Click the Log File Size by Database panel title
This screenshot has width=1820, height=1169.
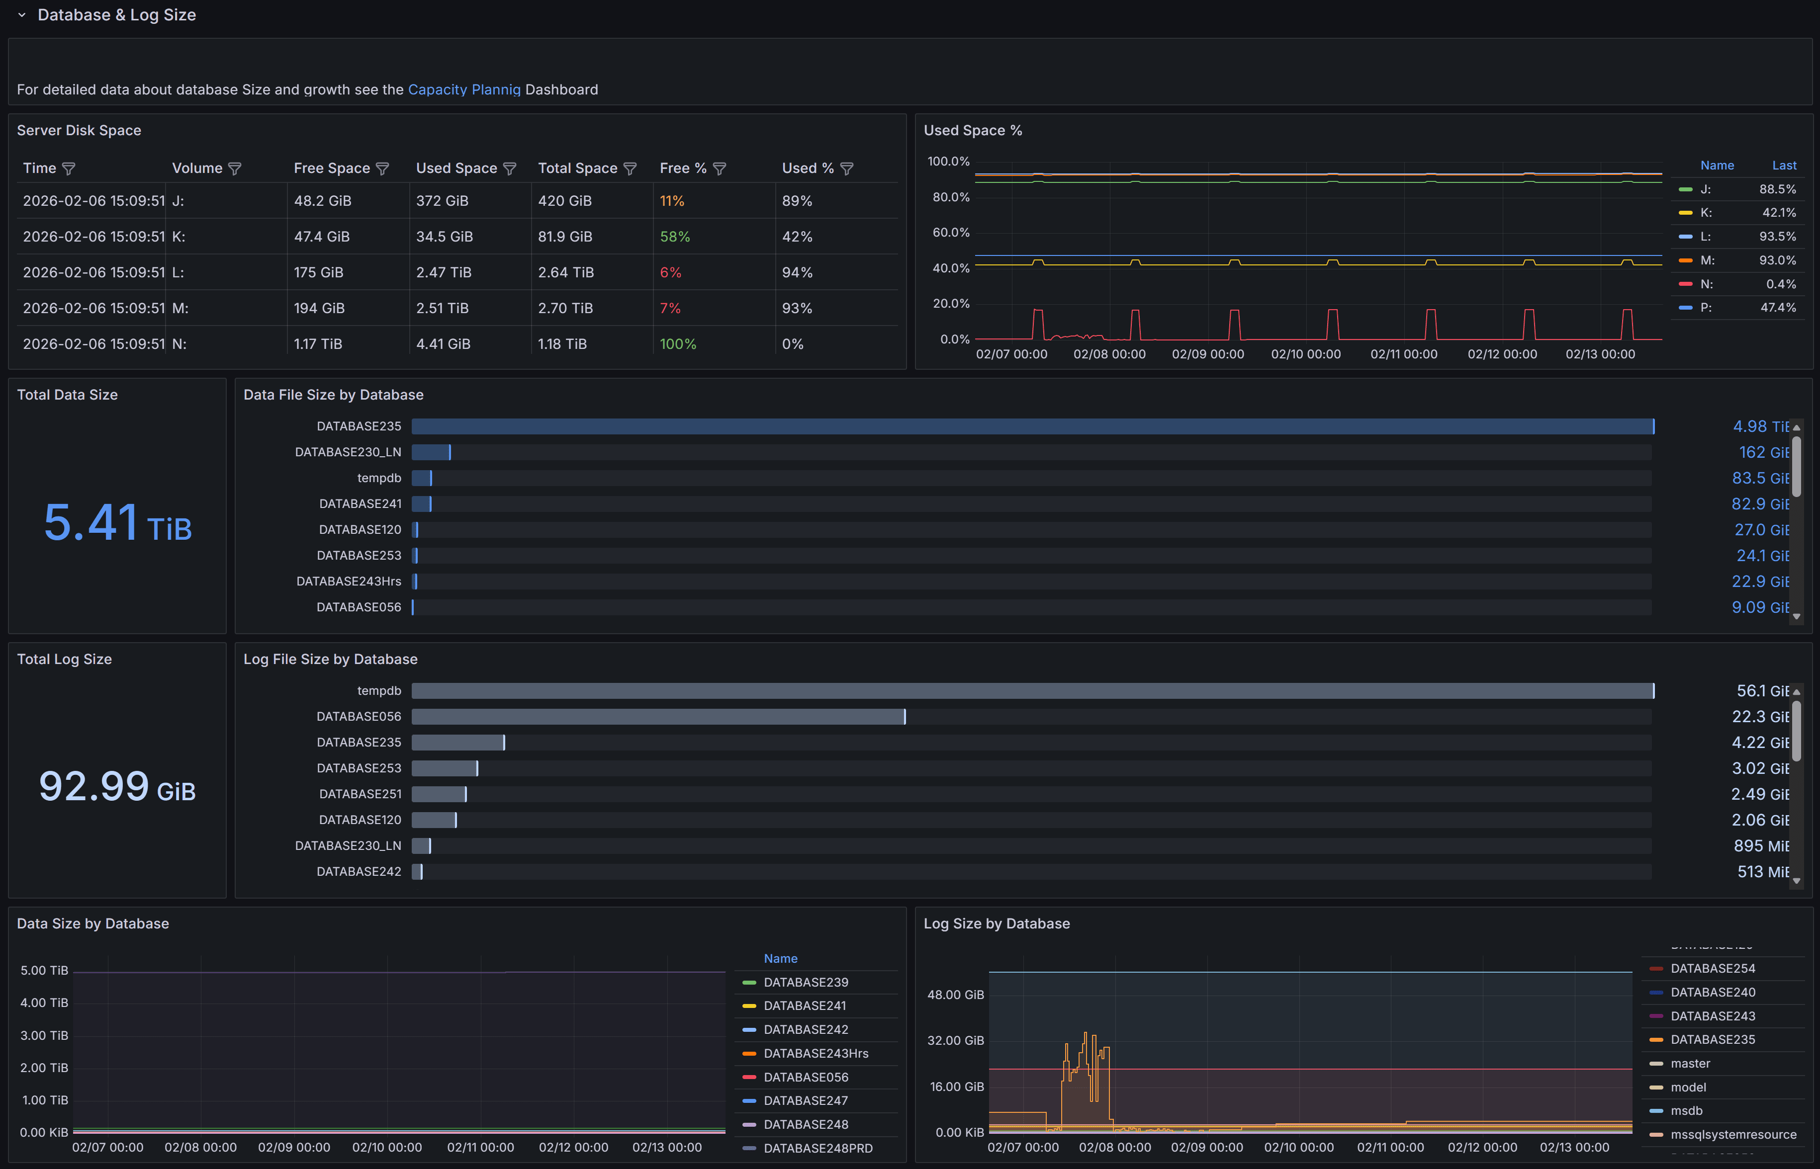tap(330, 659)
